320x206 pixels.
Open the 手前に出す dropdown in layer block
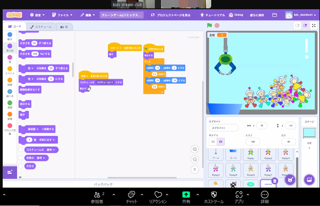[x=47, y=140]
